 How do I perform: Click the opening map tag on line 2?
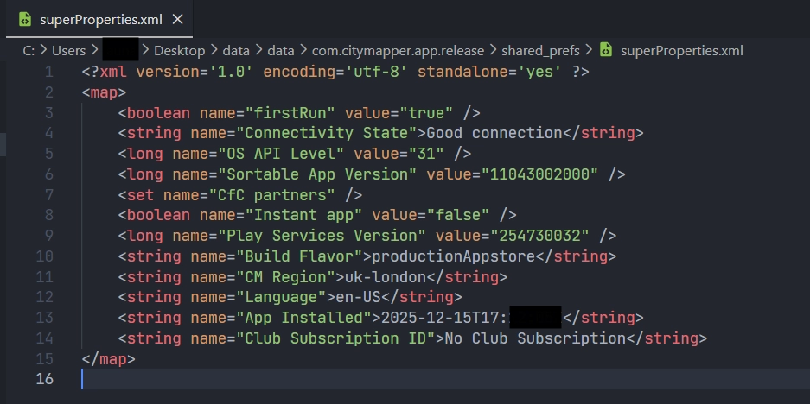pos(104,92)
